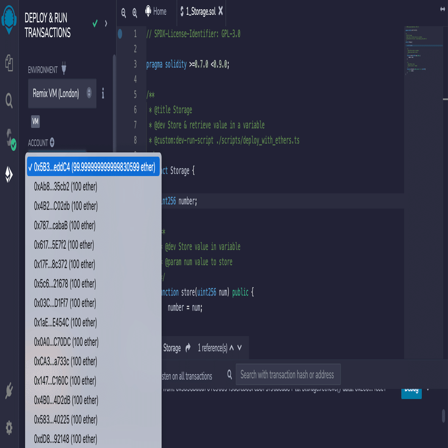Go to previous reference arrow
Image resolution: width=448 pixels, height=448 pixels.
231,348
